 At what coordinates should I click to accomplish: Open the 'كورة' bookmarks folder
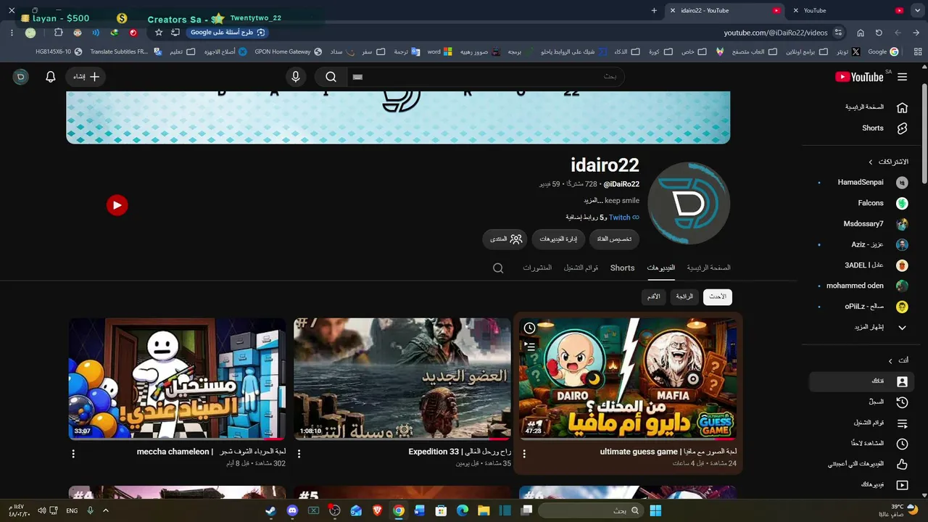coord(660,52)
